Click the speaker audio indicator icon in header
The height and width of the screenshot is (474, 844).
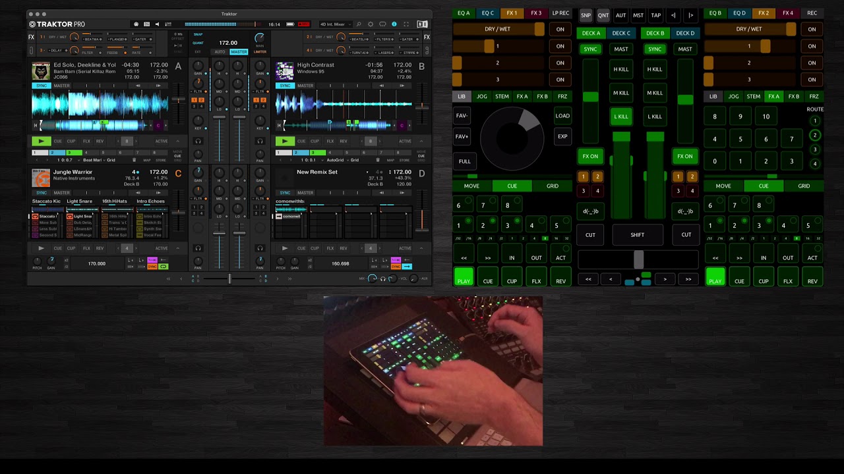tap(157, 24)
